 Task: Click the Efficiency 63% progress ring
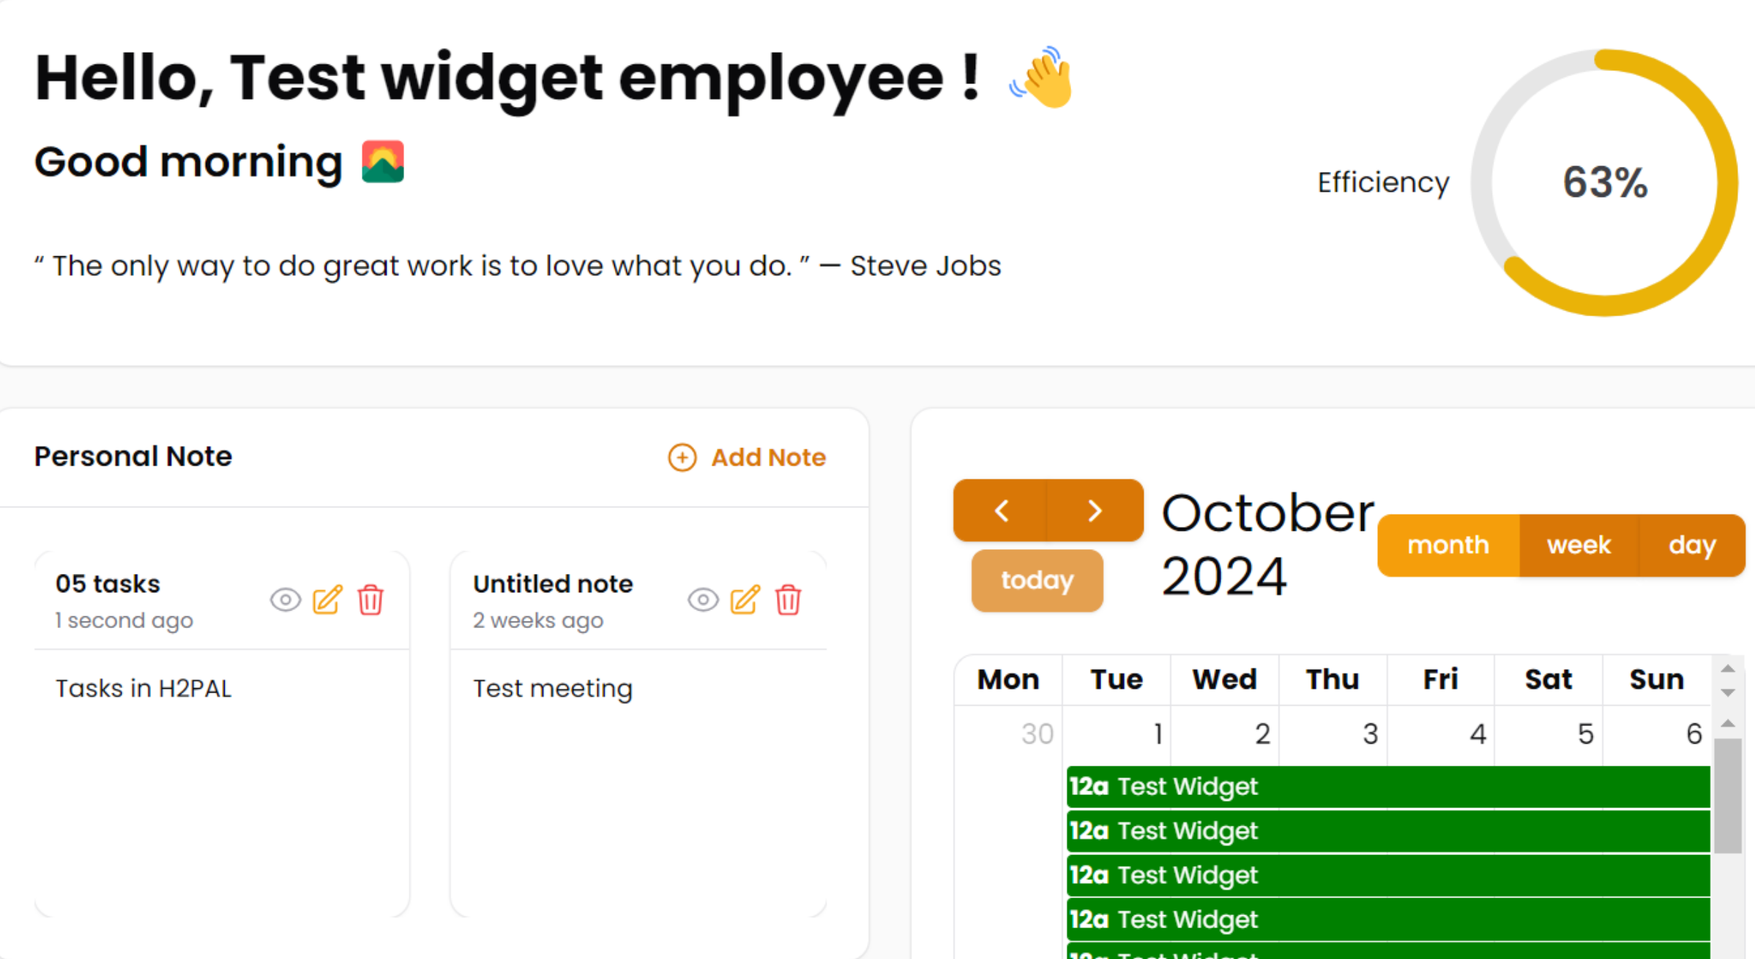[1604, 182]
